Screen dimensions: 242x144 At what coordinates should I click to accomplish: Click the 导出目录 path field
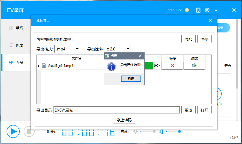117,110
